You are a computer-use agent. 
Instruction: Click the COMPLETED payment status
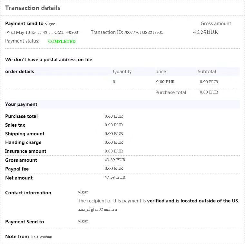[62, 41]
